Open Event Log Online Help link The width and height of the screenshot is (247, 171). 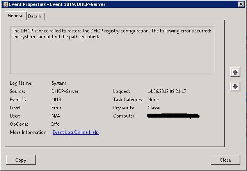(x=76, y=132)
